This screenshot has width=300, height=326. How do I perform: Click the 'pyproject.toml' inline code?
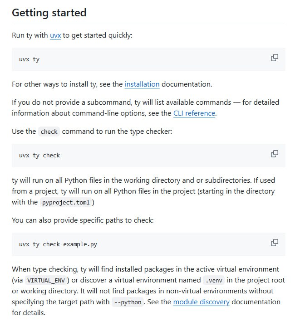[x=66, y=202]
